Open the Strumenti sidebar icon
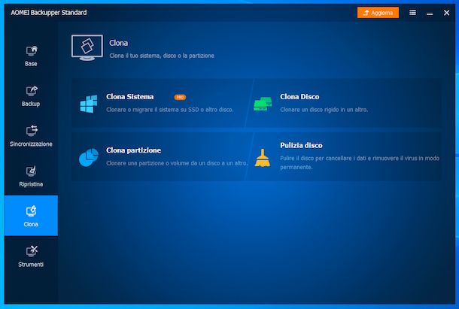The image size is (459, 309). pos(32,251)
